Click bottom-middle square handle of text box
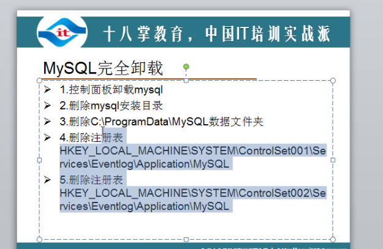This screenshot has height=249, width=383. [x=186, y=239]
